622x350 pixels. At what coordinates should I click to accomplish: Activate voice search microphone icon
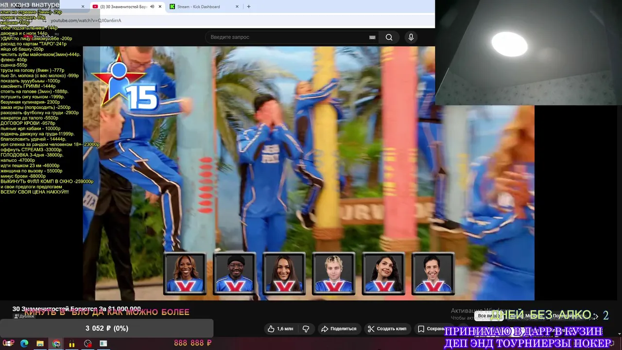click(x=411, y=37)
